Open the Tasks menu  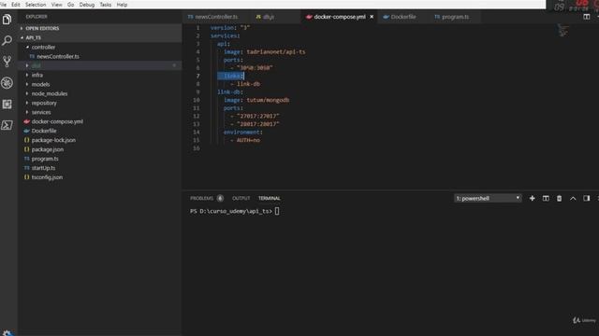106,5
